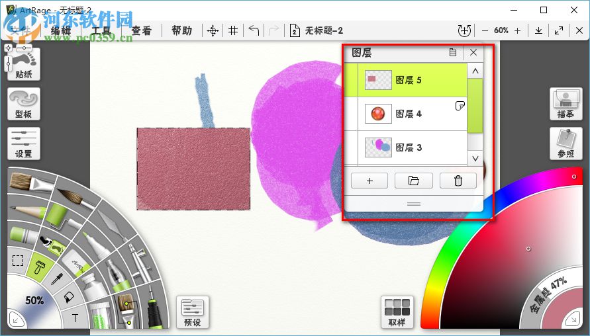Click the download/dock arrow icon in toolbar

point(539,30)
